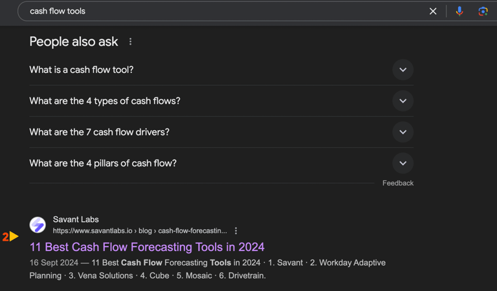Expand the 7 cash flow drivers chevron
Screen dimensions: 497x291
click(x=403, y=132)
